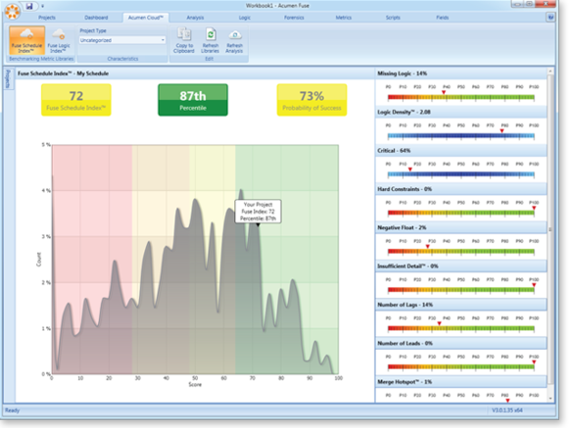570x428 pixels.
Task: Click the Logic Density - 2.08 header
Action: point(461,112)
